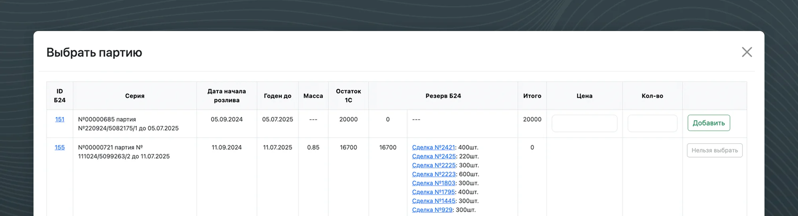The height and width of the screenshot is (216, 798).
Task: Click the Серия column header
Action: click(x=134, y=96)
